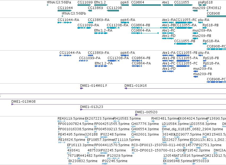Click the RH10583.5prime EST feature

(x=116, y=121)
